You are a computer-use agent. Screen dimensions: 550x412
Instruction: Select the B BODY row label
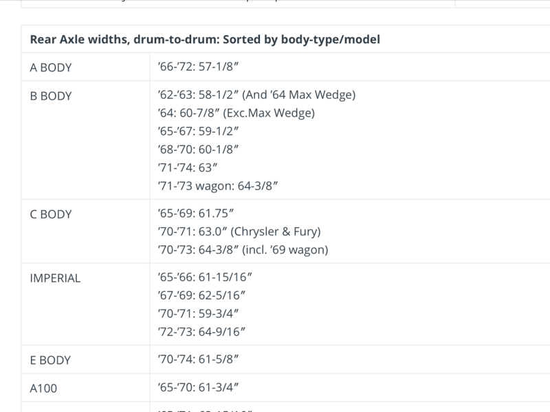(x=51, y=95)
